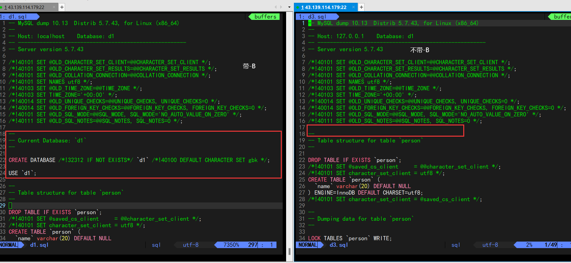Click 'Current Database: `d1`' comment line
This screenshot has width=571, height=263.
[48, 141]
